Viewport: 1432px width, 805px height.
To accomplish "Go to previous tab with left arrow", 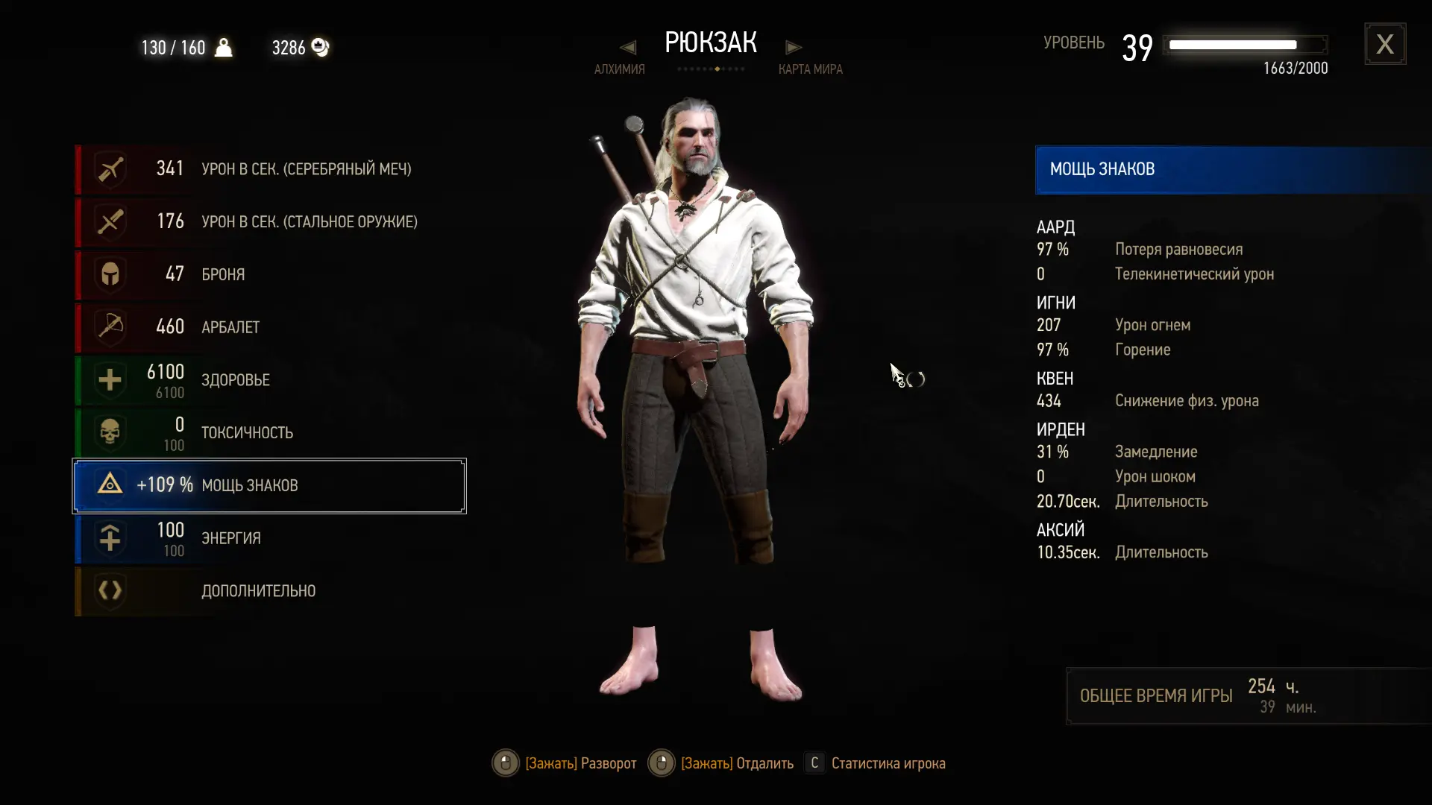I will tap(628, 47).
